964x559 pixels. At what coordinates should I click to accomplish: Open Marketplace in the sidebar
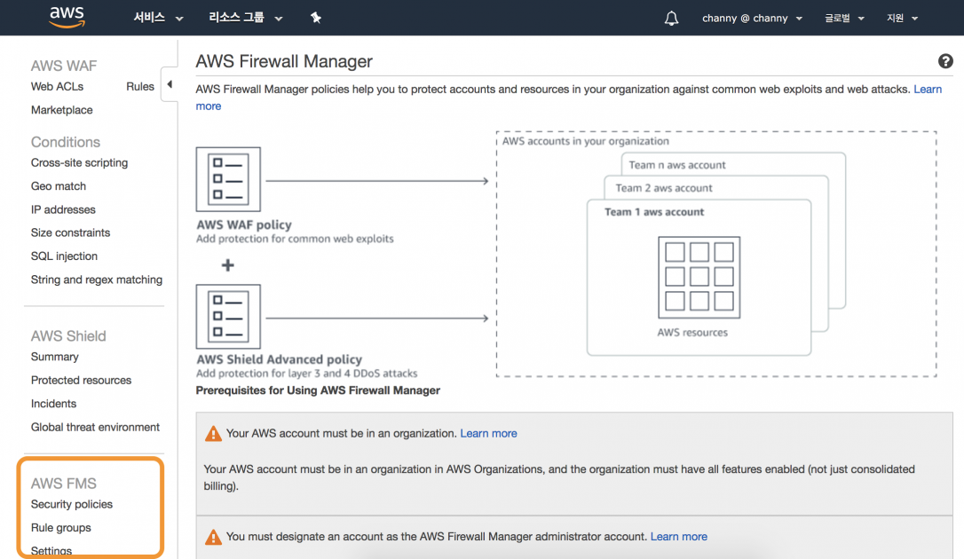tap(61, 109)
